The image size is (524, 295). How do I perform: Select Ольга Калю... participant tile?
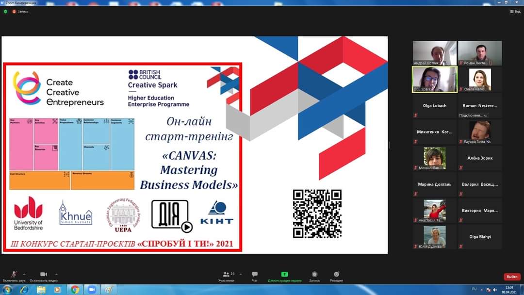[480, 80]
